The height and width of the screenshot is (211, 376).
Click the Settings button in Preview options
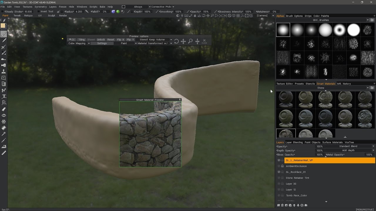[102, 43]
